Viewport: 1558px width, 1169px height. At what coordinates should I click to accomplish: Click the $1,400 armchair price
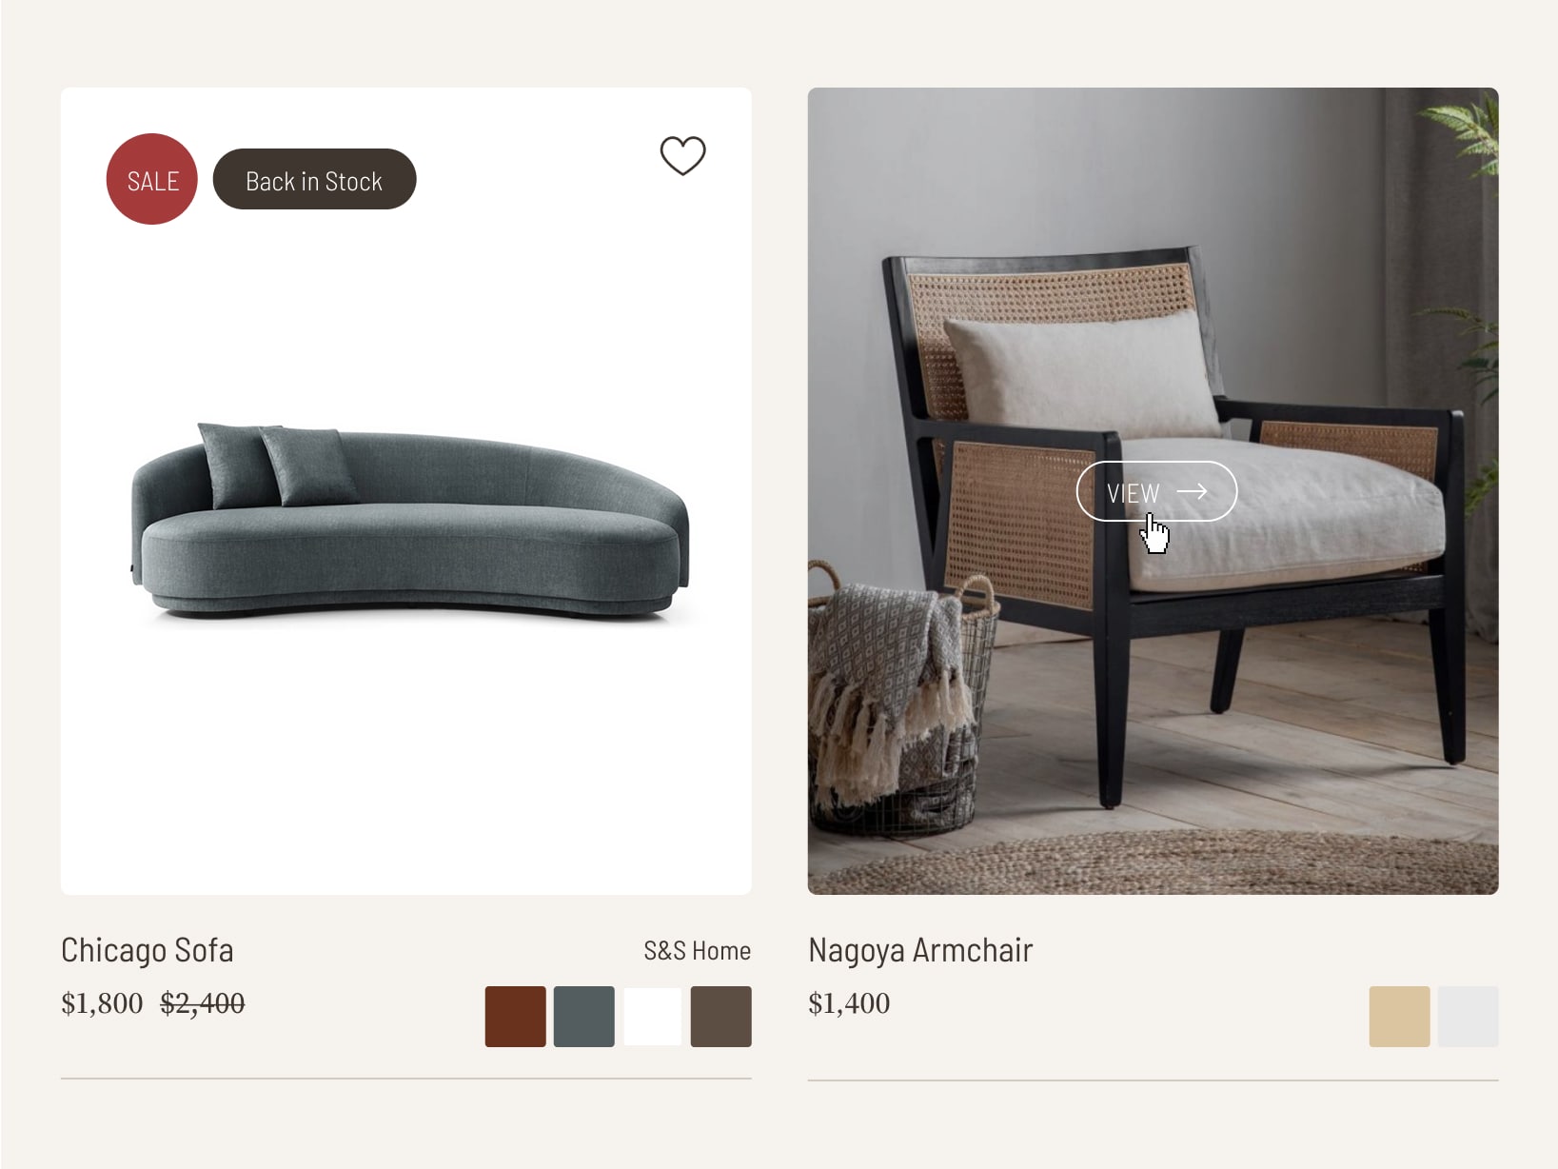point(849,1003)
